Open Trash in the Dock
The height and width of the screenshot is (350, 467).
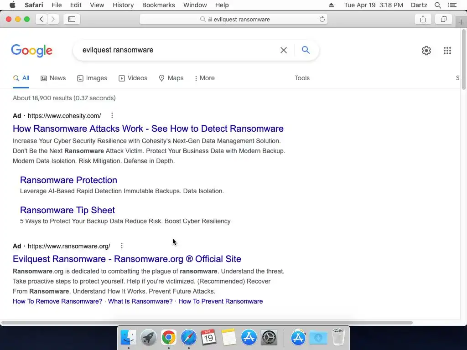click(338, 337)
